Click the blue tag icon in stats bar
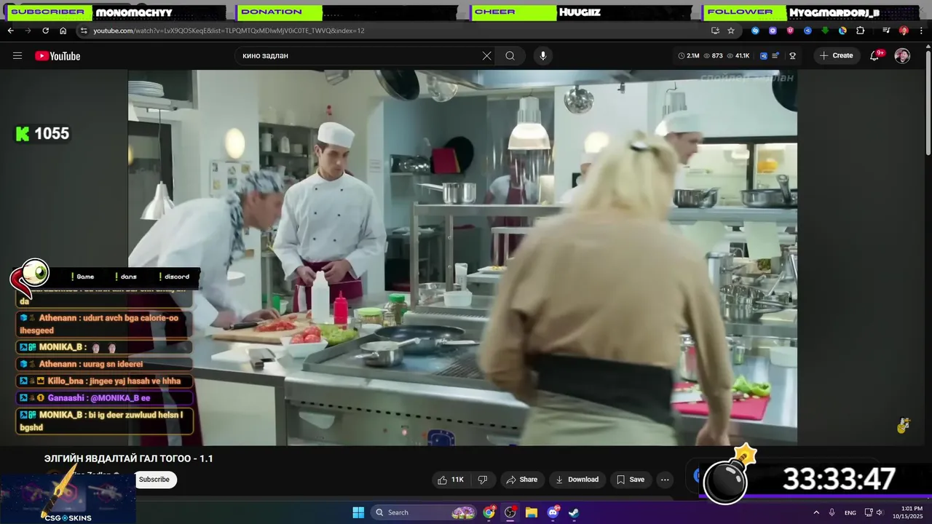932x524 pixels. pos(764,56)
